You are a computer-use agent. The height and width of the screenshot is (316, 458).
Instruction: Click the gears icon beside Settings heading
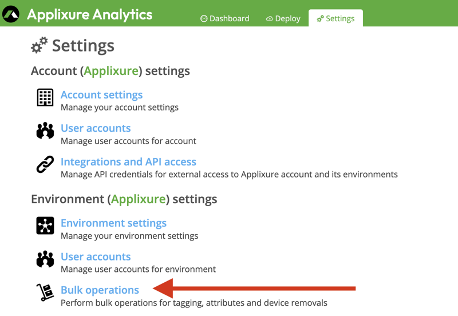(40, 45)
